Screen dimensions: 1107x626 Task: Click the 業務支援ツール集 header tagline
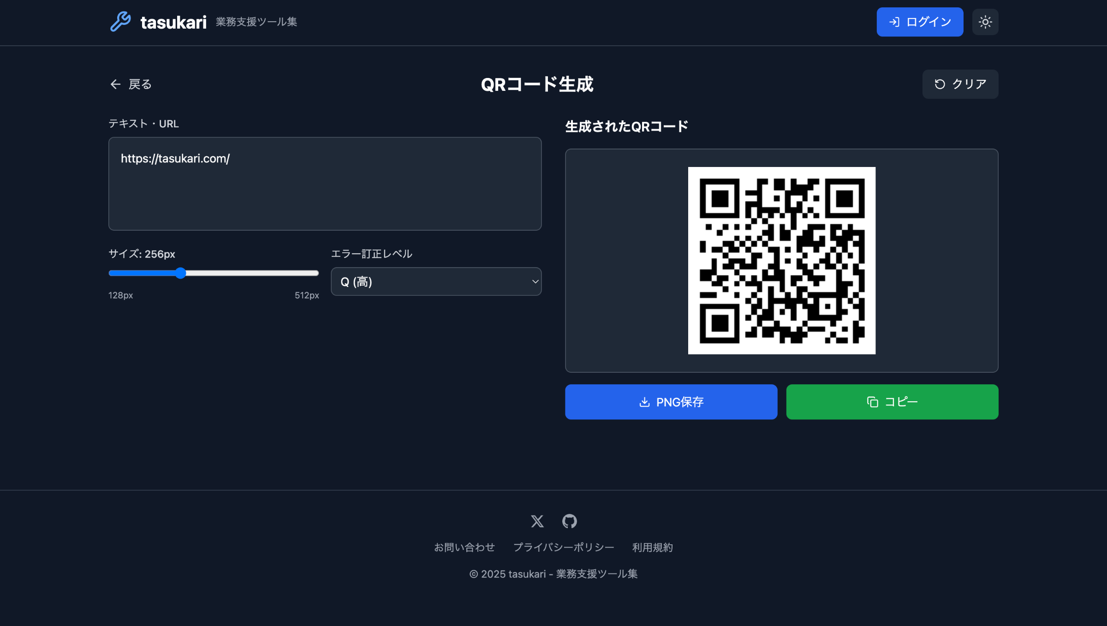click(x=256, y=22)
